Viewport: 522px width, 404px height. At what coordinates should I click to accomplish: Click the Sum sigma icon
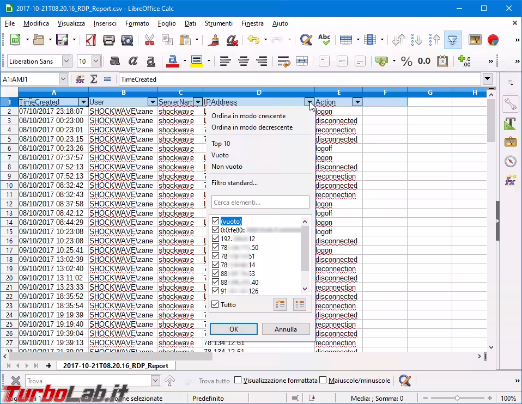(94, 79)
